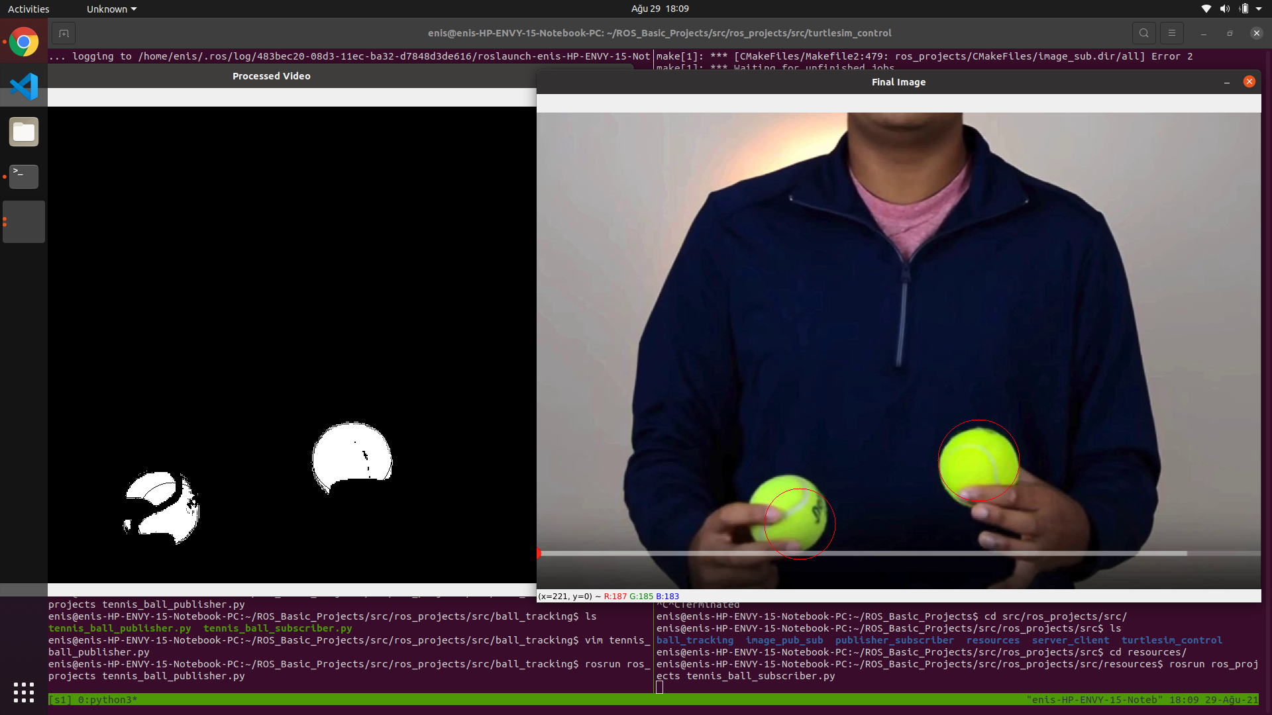Image resolution: width=1272 pixels, height=715 pixels.
Task: Click the video progress bar in Final Image
Action: click(898, 553)
